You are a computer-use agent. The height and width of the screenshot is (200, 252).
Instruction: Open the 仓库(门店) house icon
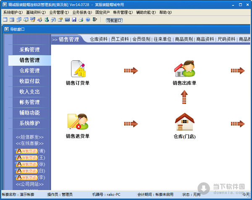(184, 122)
